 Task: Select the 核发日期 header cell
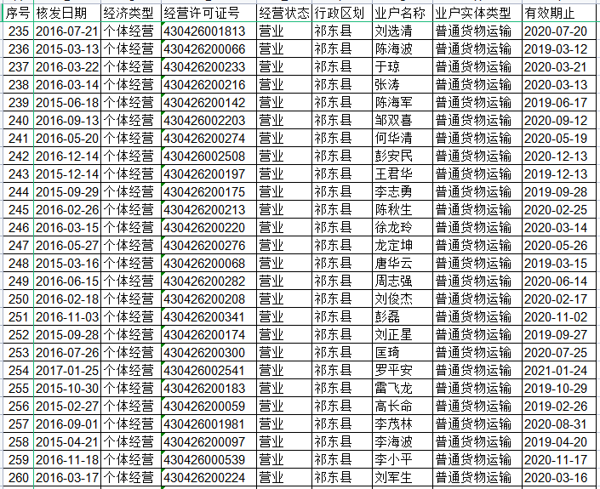[x=66, y=14]
